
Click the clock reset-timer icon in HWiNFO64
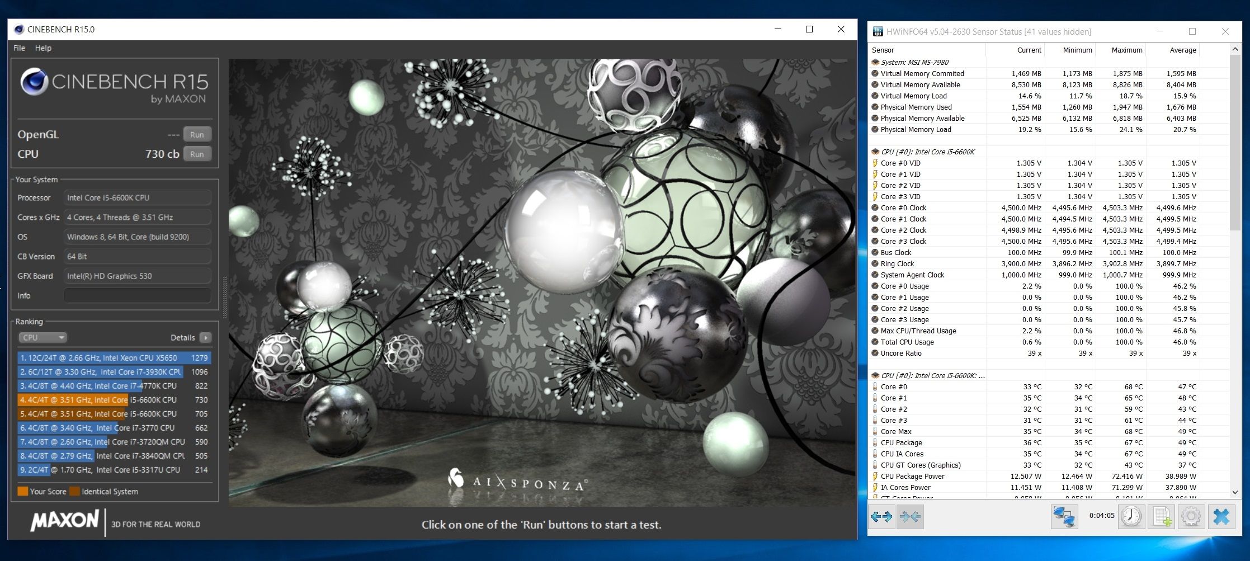(1131, 516)
